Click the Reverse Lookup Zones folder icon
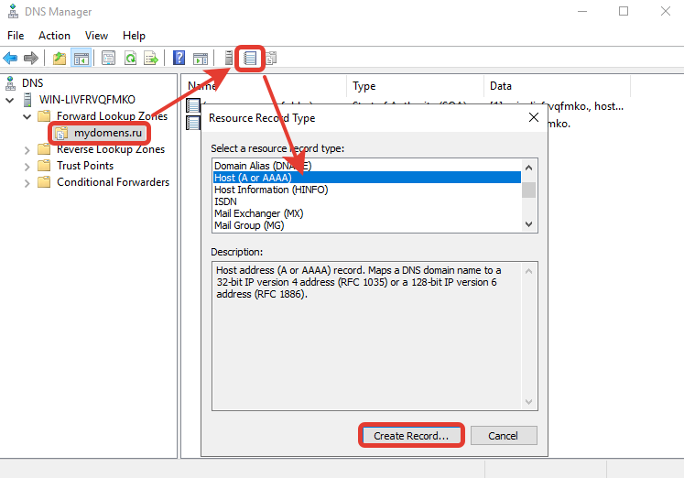684x478 pixels. [x=44, y=149]
